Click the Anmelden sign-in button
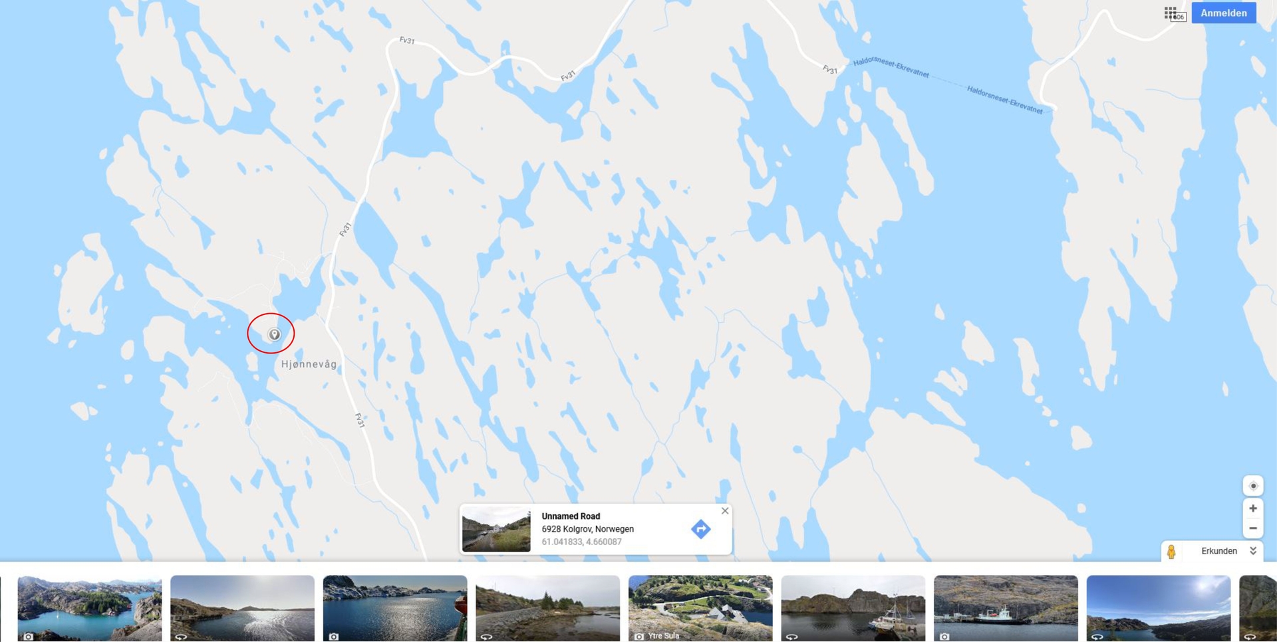1277x642 pixels. 1223,13
